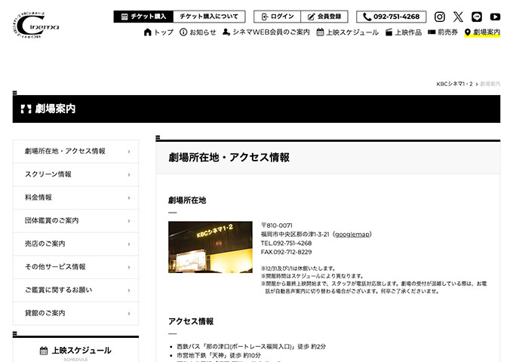The width and height of the screenshot is (513, 362).
Task: Click the home icon beside トップ
Action: [x=148, y=32]
